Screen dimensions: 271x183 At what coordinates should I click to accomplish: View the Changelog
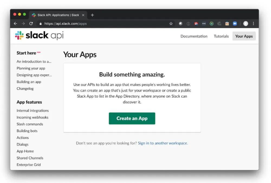tap(25, 89)
